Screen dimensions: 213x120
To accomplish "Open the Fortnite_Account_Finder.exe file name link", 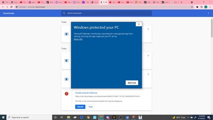I will 86,93.
